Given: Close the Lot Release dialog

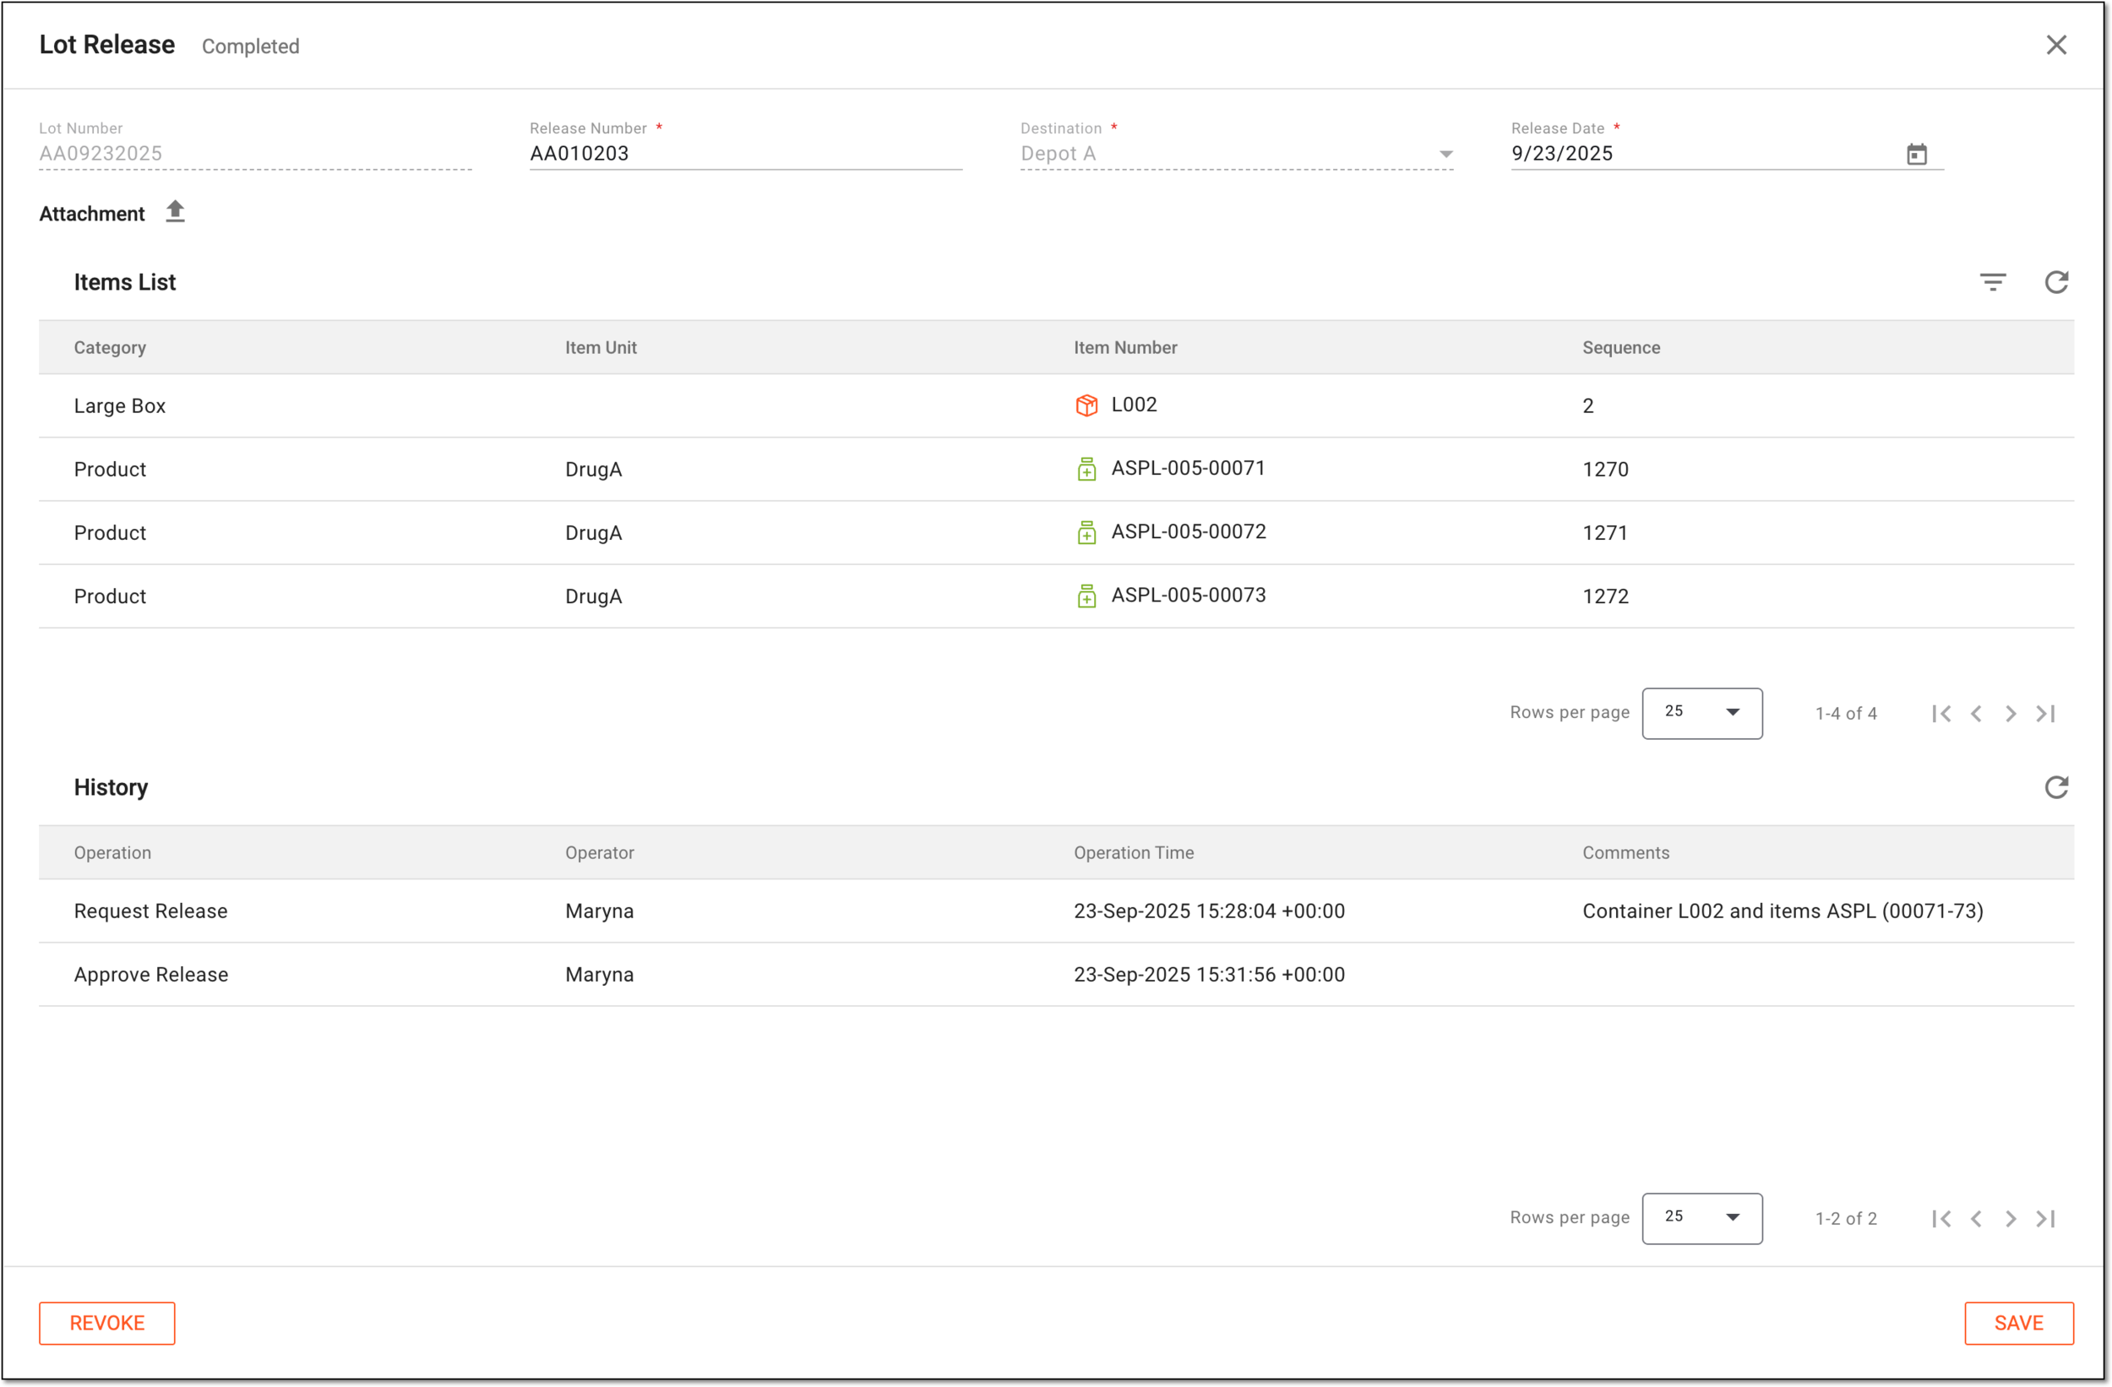Looking at the screenshot, I should [x=2055, y=45].
